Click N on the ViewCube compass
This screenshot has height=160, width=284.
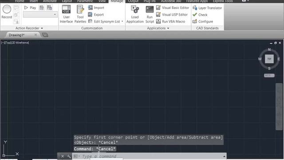[269, 49]
